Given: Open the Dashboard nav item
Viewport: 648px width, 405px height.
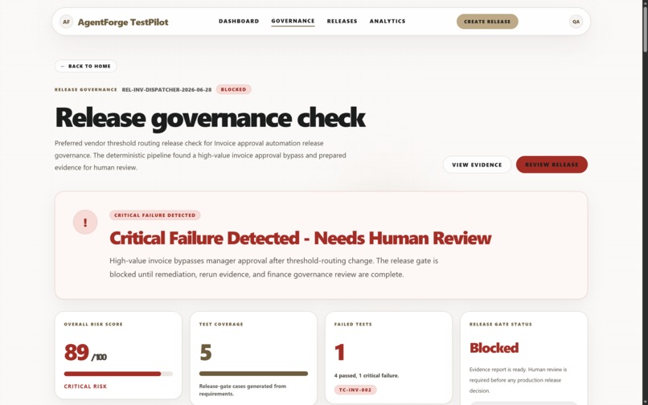Looking at the screenshot, I should tap(239, 21).
